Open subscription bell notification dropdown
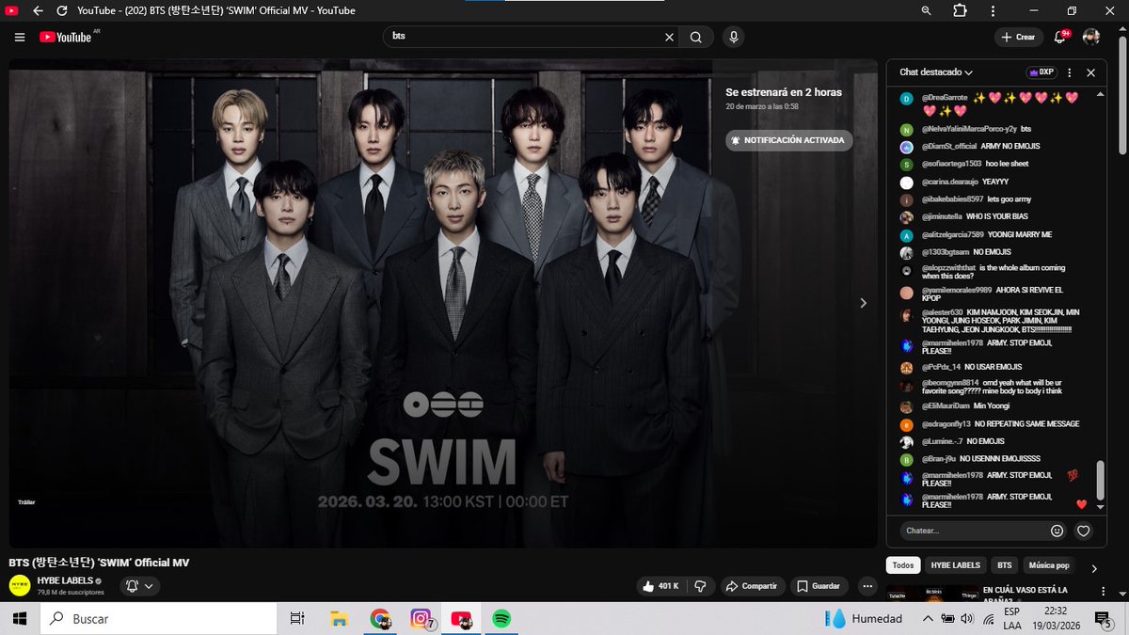This screenshot has height=635, width=1129. click(138, 586)
